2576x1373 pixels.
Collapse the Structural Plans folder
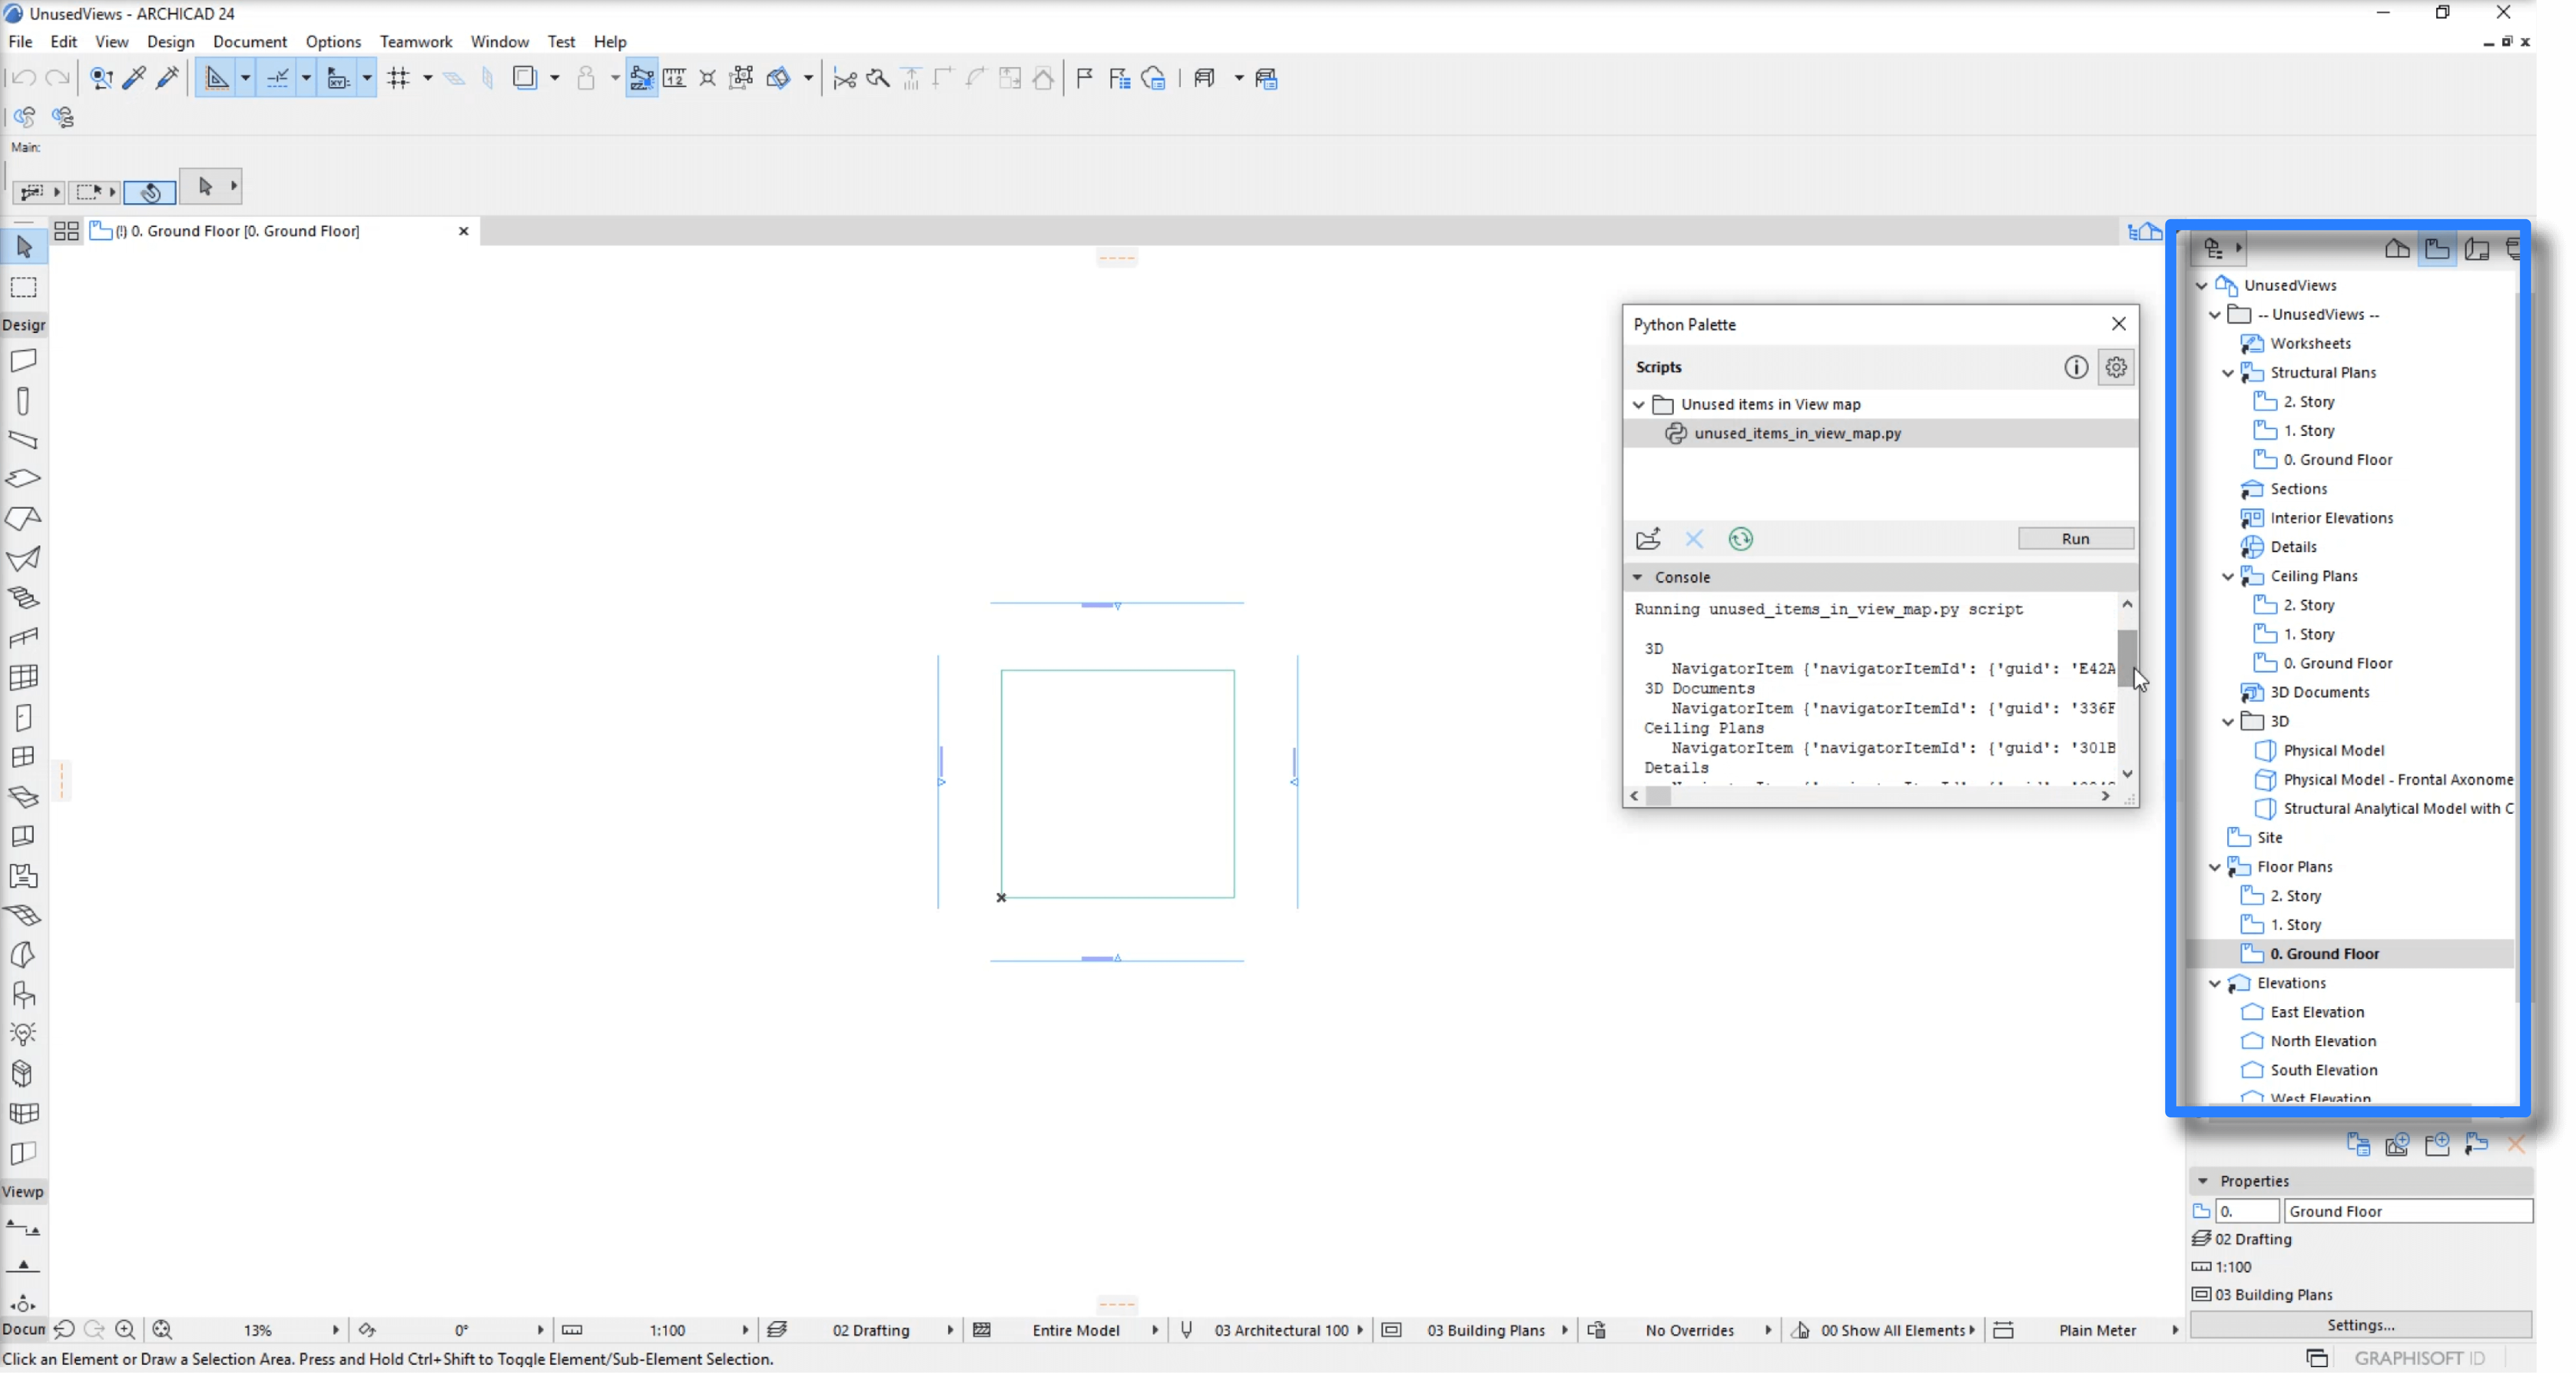click(x=2228, y=373)
